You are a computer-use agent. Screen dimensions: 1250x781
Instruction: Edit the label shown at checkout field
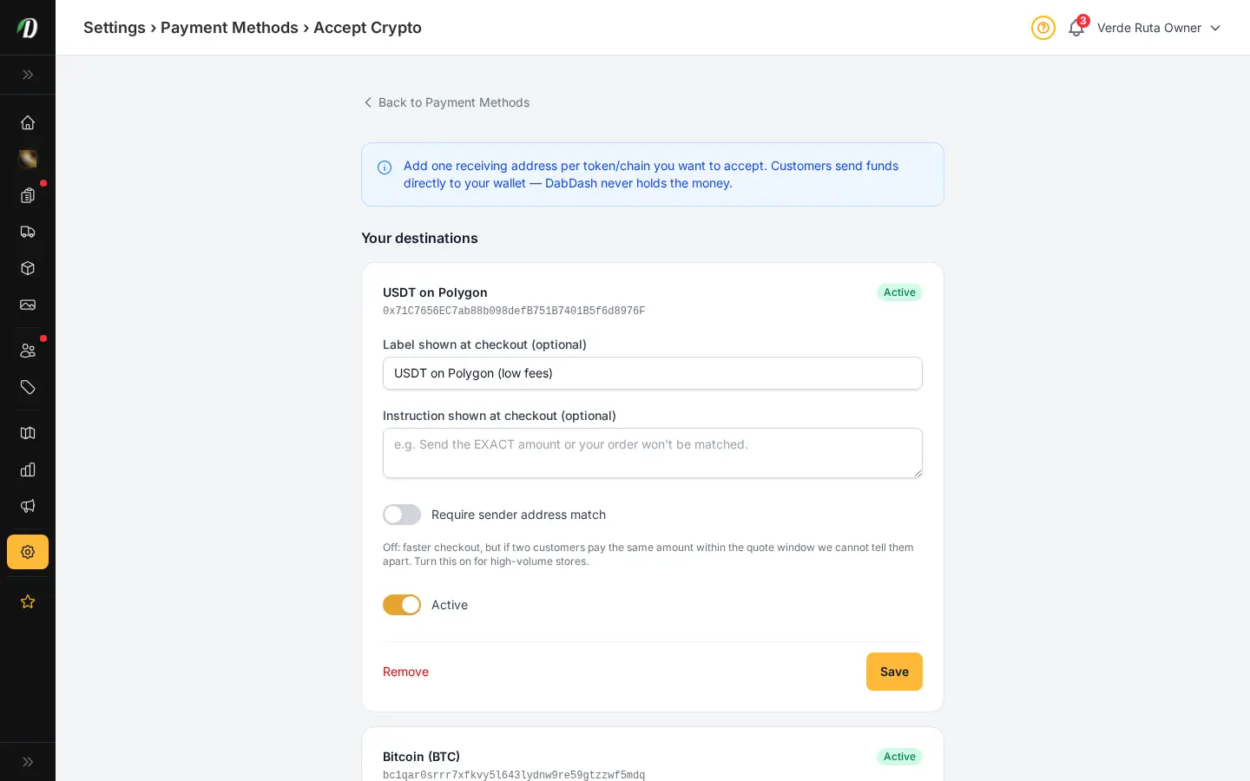(x=653, y=373)
